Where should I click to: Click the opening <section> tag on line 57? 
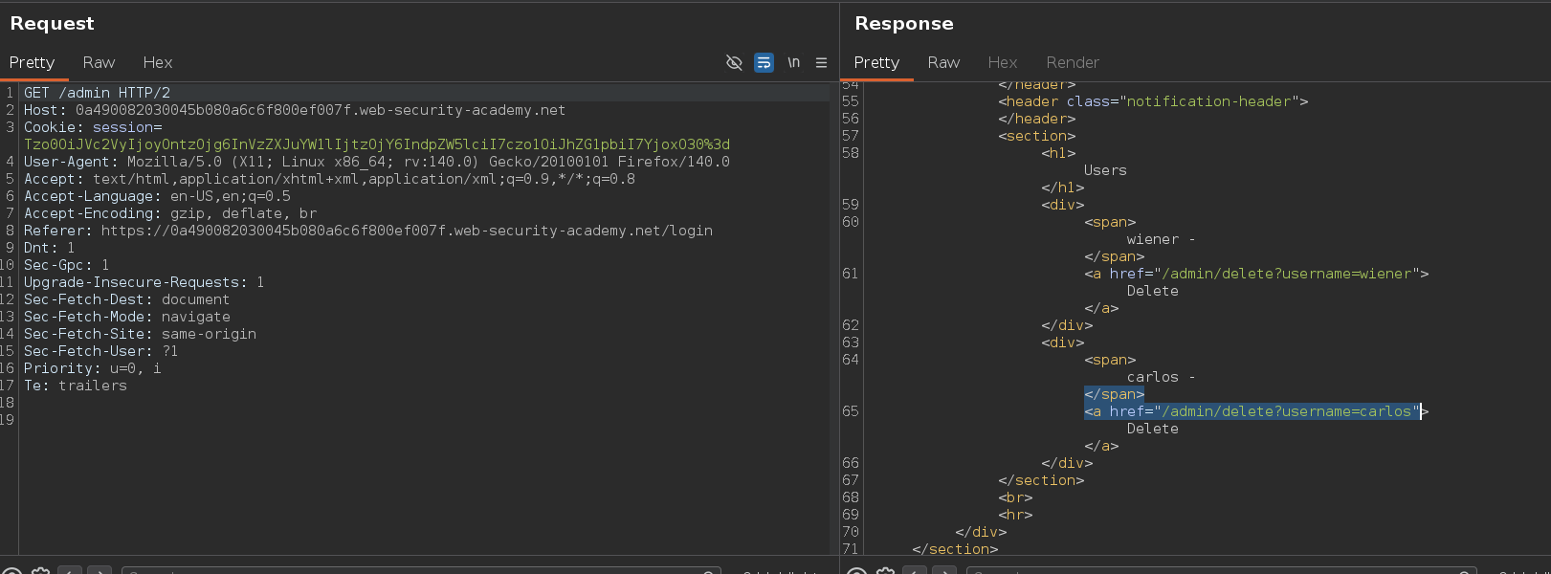coord(1037,136)
